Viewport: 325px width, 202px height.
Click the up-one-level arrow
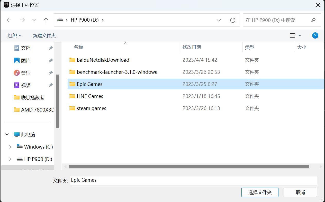(x=46, y=20)
